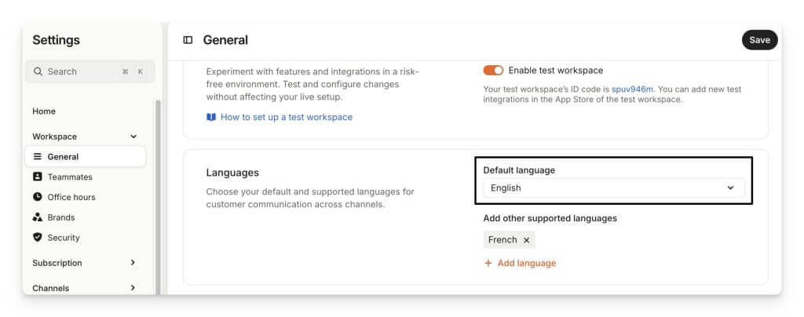This screenshot has height=317, width=804.
Task: Open the Teammates settings page
Action: click(70, 177)
